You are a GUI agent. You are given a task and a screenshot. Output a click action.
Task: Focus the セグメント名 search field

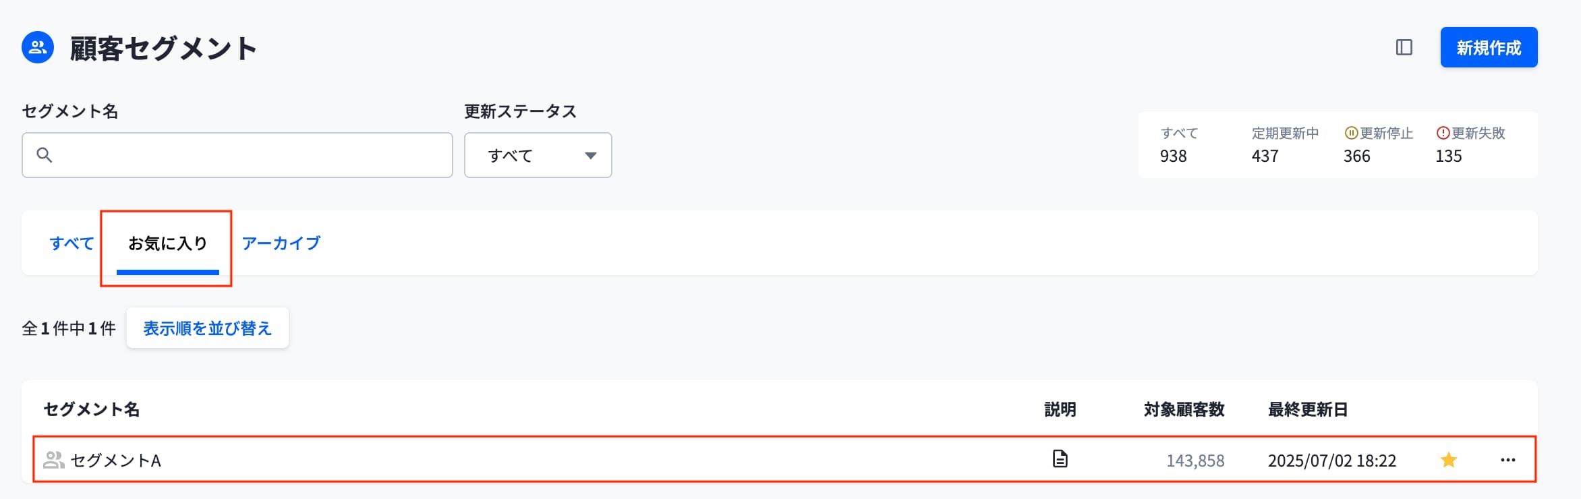pyautogui.click(x=250, y=155)
